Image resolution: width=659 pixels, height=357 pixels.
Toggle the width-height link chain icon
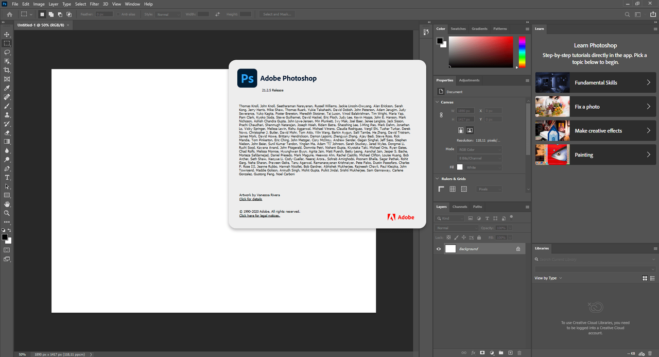(x=441, y=115)
